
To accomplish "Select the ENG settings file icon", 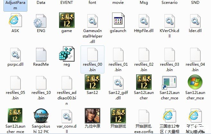I will [x=40, y=21].
